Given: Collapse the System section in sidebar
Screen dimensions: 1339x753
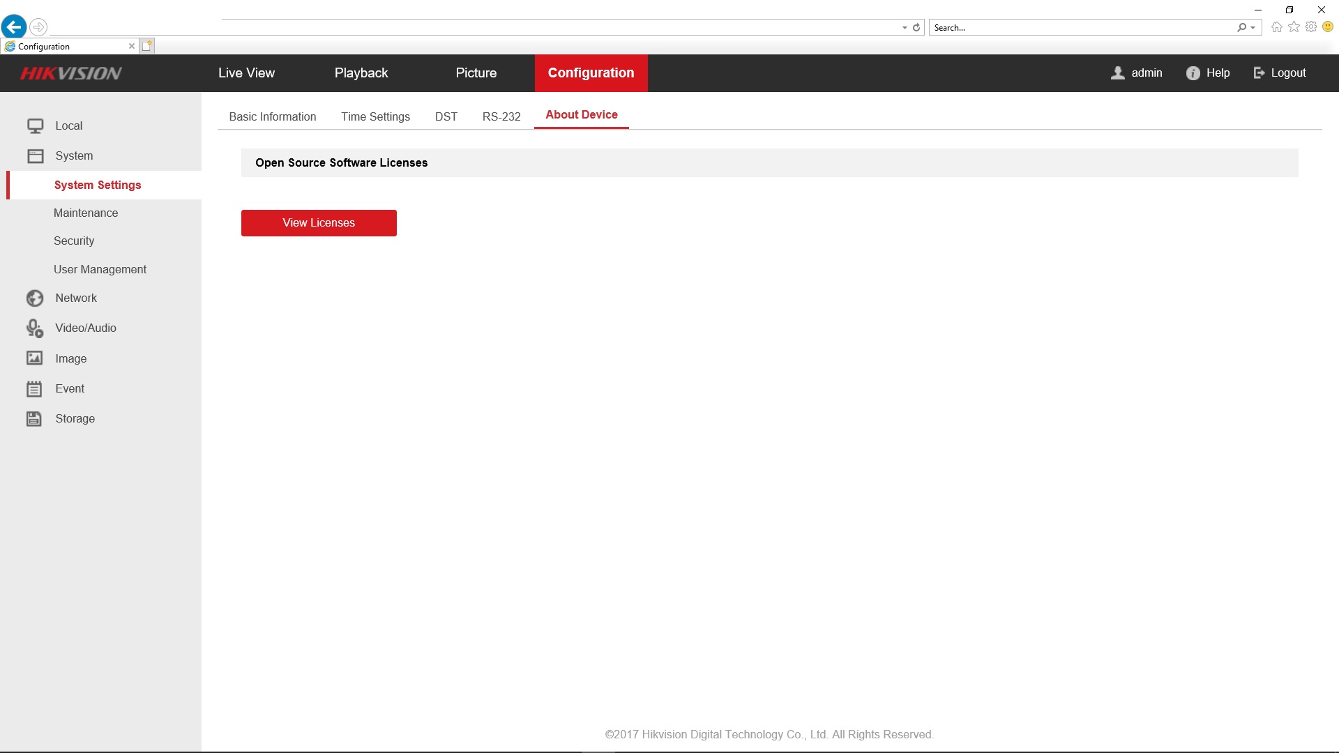Looking at the screenshot, I should pos(74,156).
